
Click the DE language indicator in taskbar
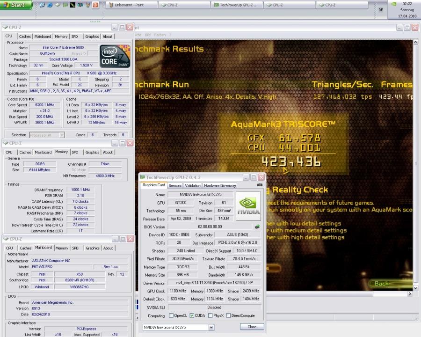tap(381, 10)
